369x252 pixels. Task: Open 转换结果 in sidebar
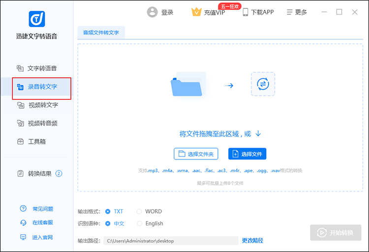(x=39, y=174)
